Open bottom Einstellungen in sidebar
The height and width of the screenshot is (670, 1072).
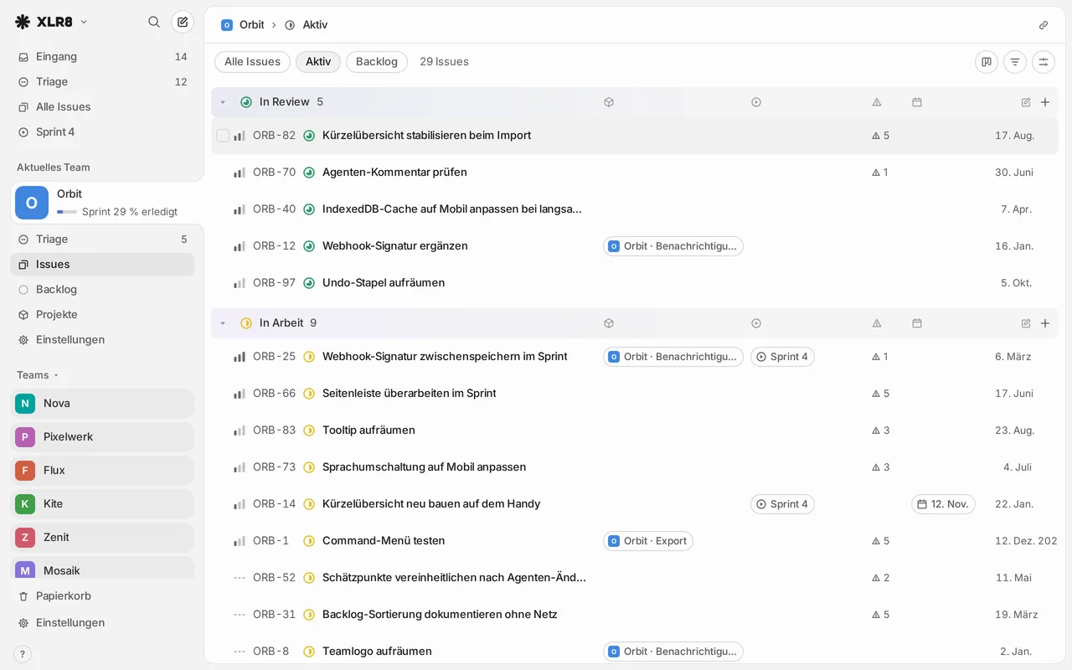(x=102, y=623)
